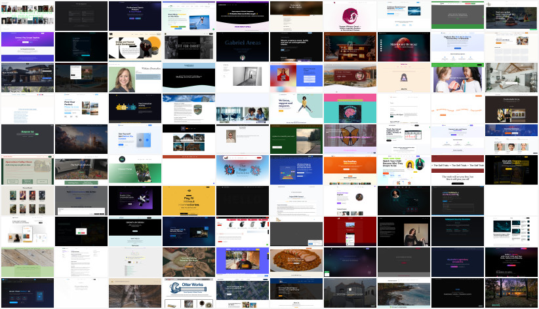Viewport: 539px width, 309px height.
Task: Select the dark gallery couple portrait thumbnail
Action: point(511,109)
